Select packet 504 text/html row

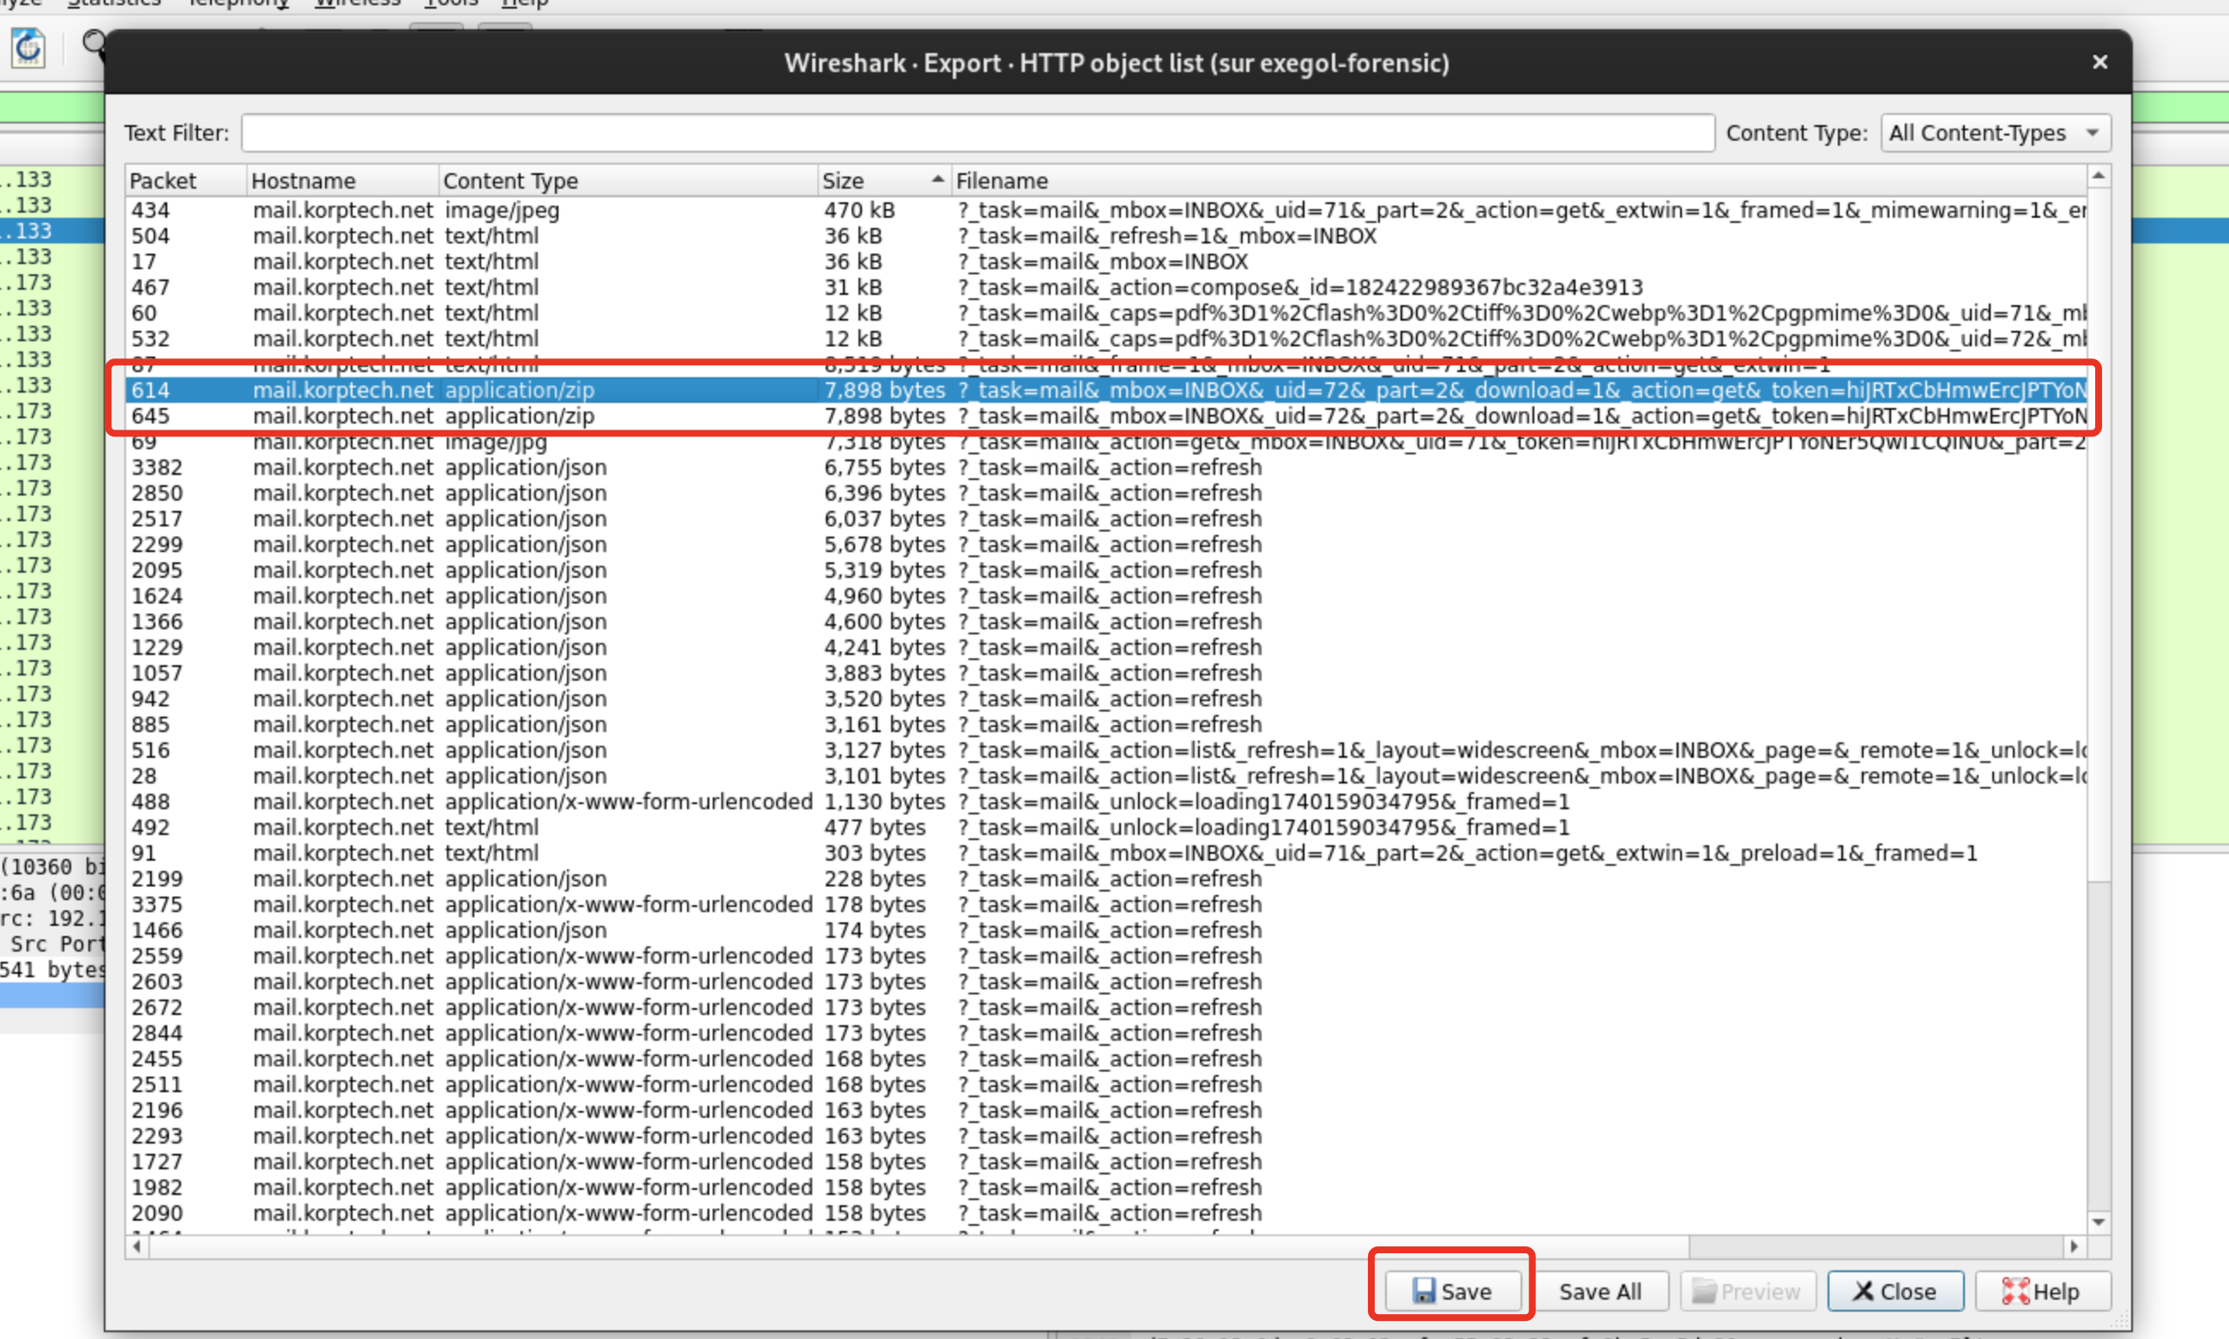pyautogui.click(x=1106, y=236)
